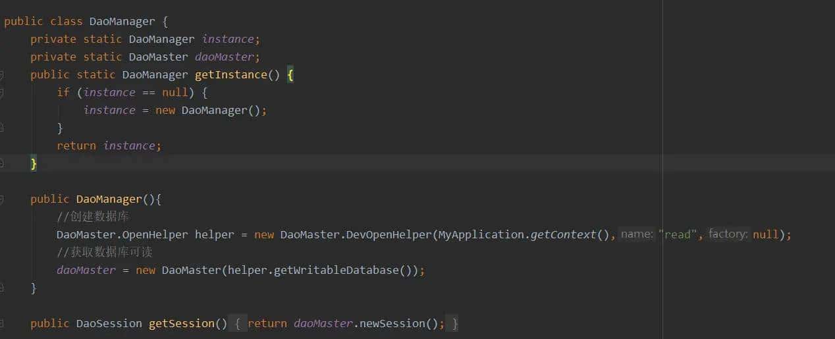835x339 pixels.
Task: Click 'null' in the if condition
Action: click(175, 92)
